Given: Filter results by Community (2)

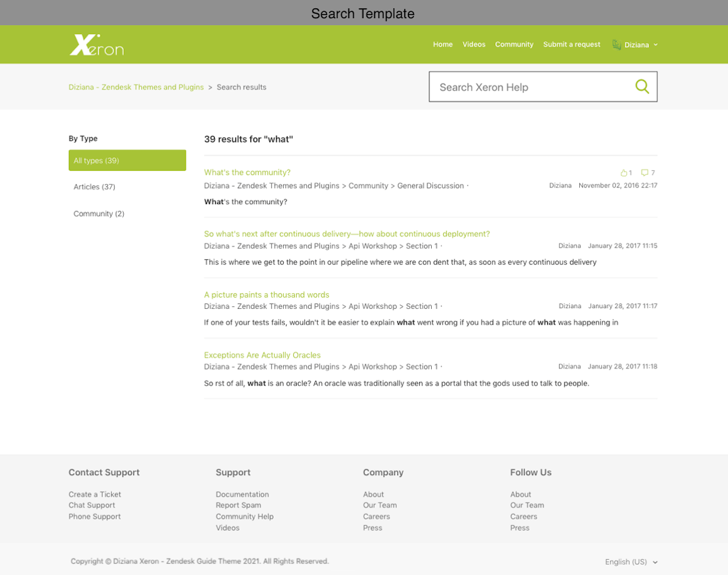Looking at the screenshot, I should [99, 214].
